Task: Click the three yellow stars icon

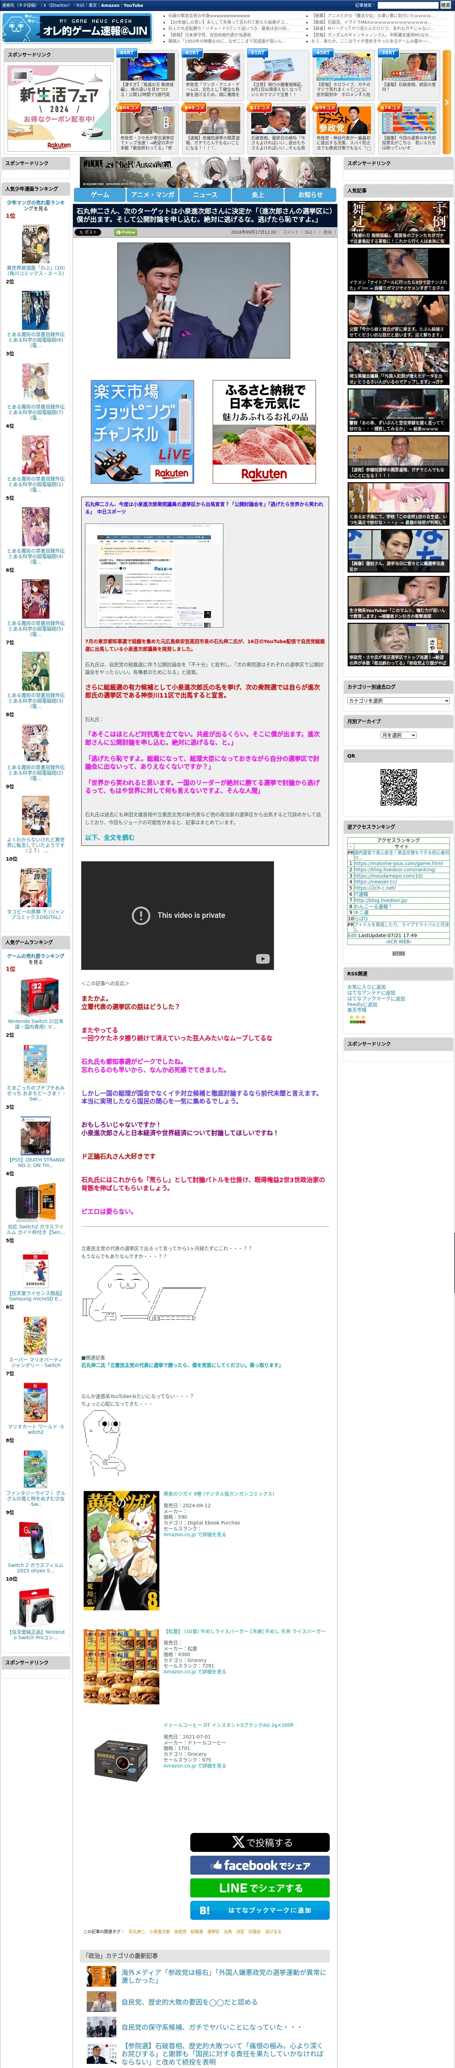Action: pos(357,1017)
